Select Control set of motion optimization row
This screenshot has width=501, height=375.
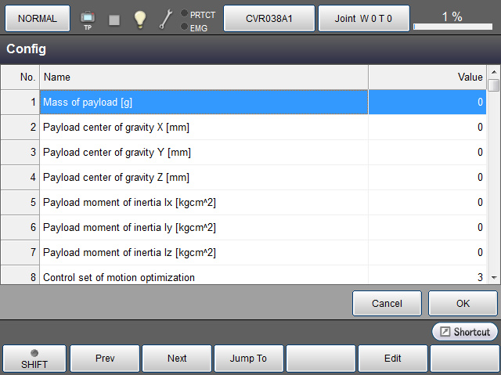(x=204, y=276)
